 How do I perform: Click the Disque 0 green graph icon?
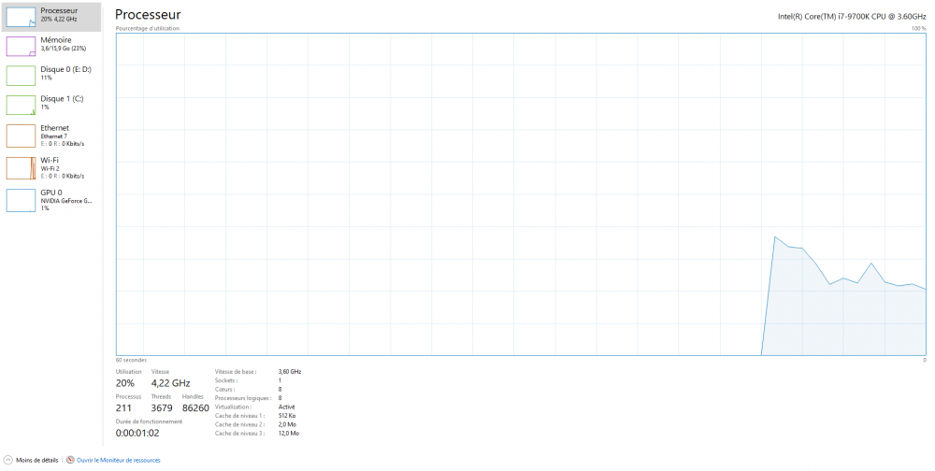[21, 76]
